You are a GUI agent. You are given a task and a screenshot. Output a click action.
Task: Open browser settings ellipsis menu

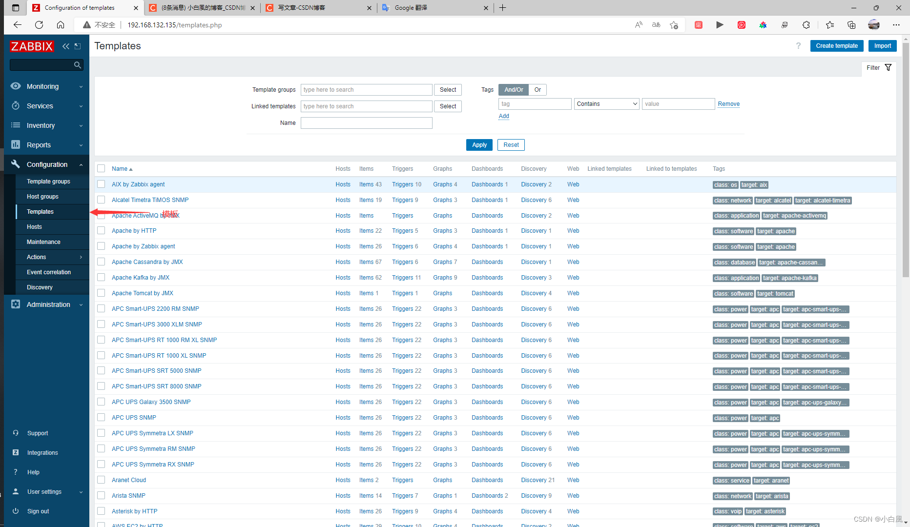[896, 25]
